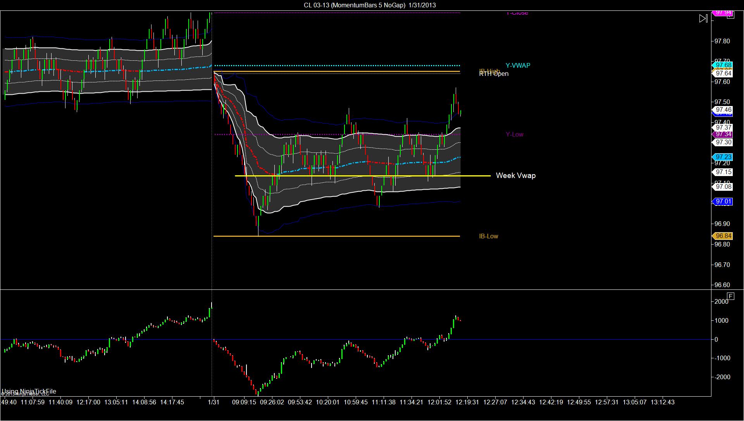Image resolution: width=744 pixels, height=421 pixels.
Task: Click the 10:59:45 time axis label
Action: coord(356,402)
